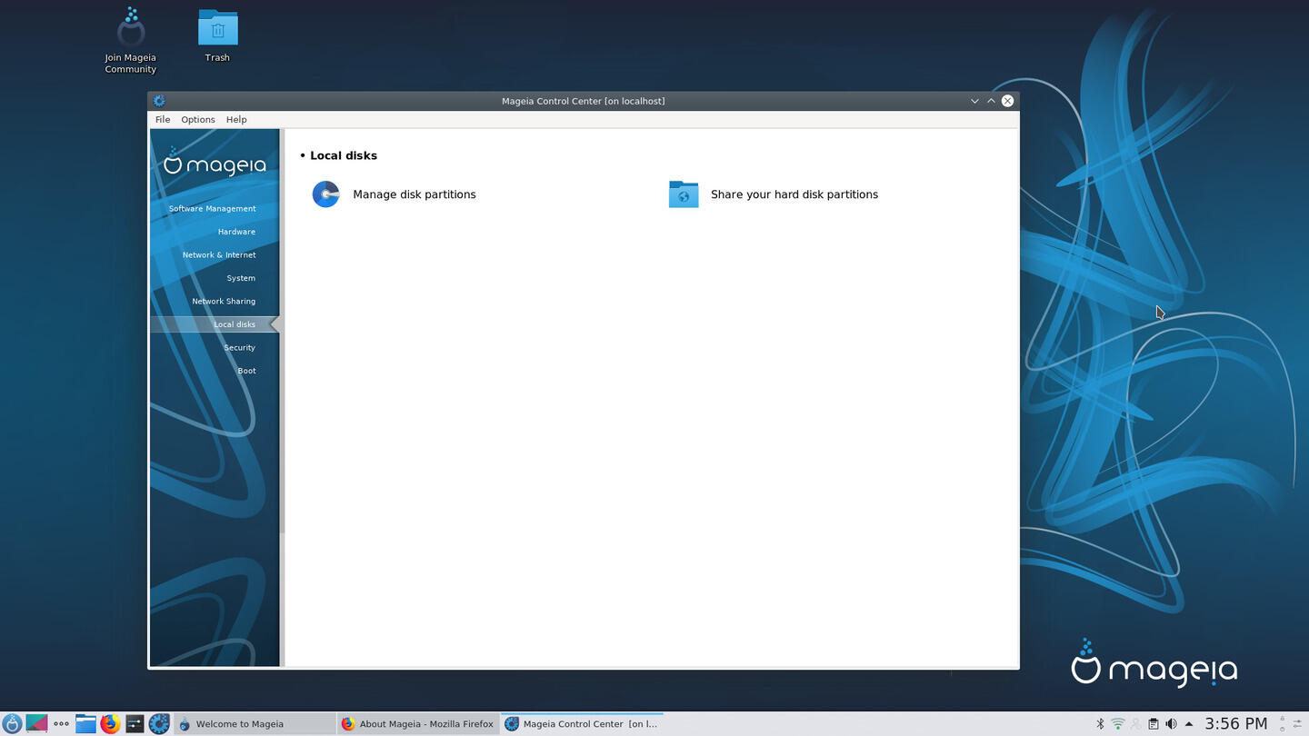Image resolution: width=1309 pixels, height=736 pixels.
Task: Launch Mageia Control Center from taskbar launcher
Action: click(159, 724)
